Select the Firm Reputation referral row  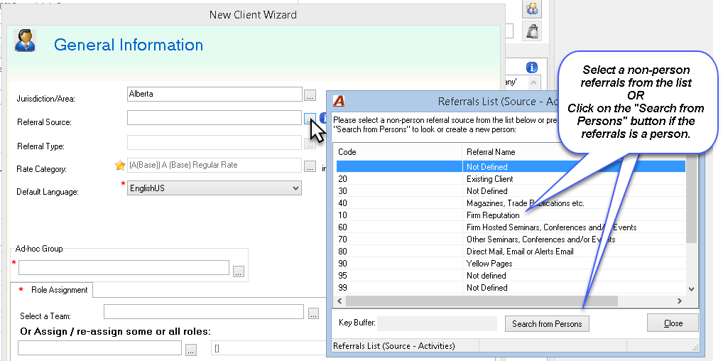(511, 215)
